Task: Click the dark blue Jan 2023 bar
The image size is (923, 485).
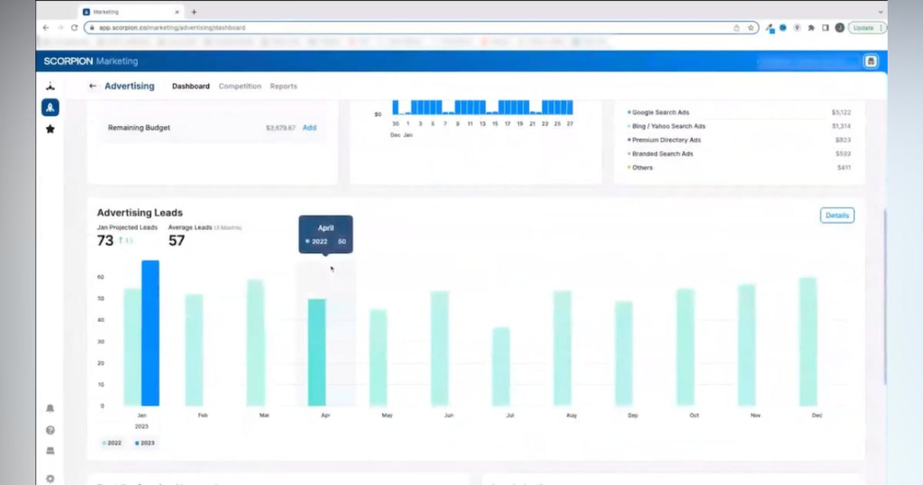Action: 151,333
